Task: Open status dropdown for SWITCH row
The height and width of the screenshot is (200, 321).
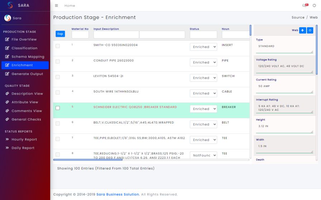Action: [203, 78]
